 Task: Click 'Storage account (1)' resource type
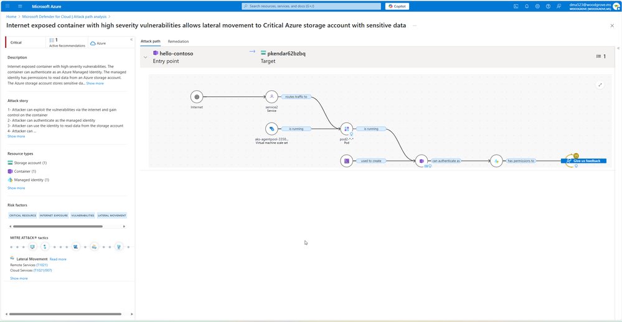(x=27, y=163)
